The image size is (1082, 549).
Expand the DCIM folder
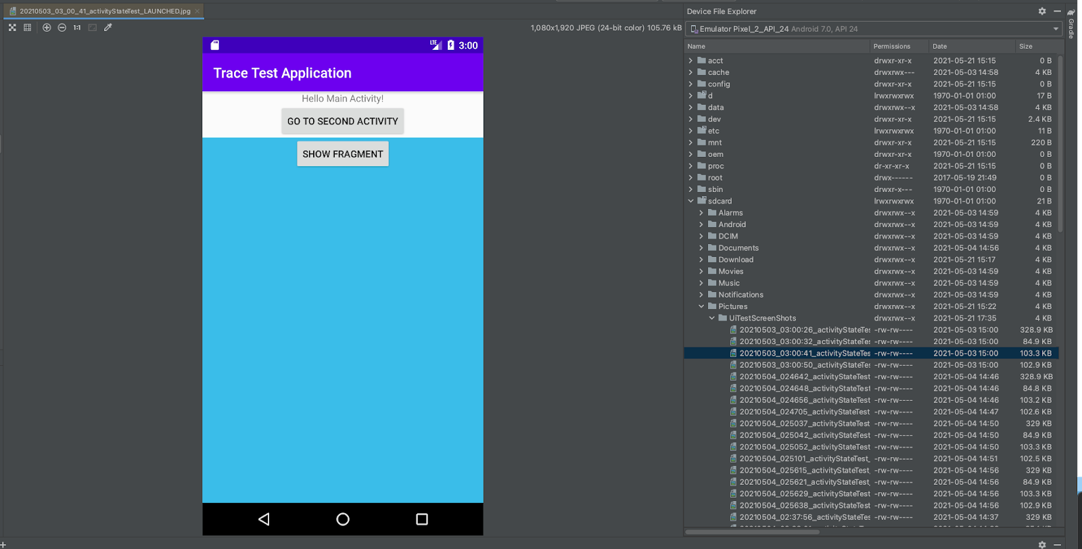pos(701,236)
